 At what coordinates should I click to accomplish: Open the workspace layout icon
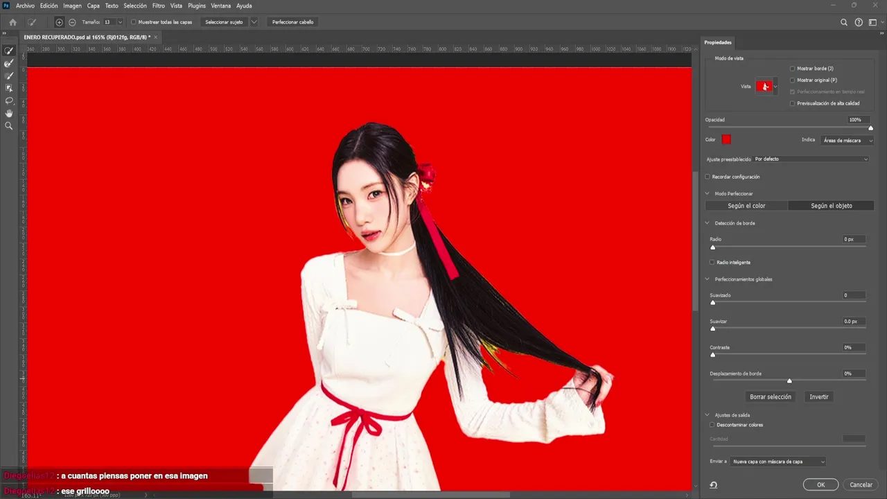[874, 22]
